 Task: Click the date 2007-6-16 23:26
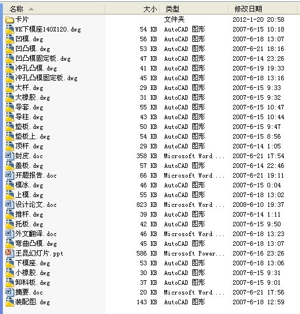pos(258,253)
